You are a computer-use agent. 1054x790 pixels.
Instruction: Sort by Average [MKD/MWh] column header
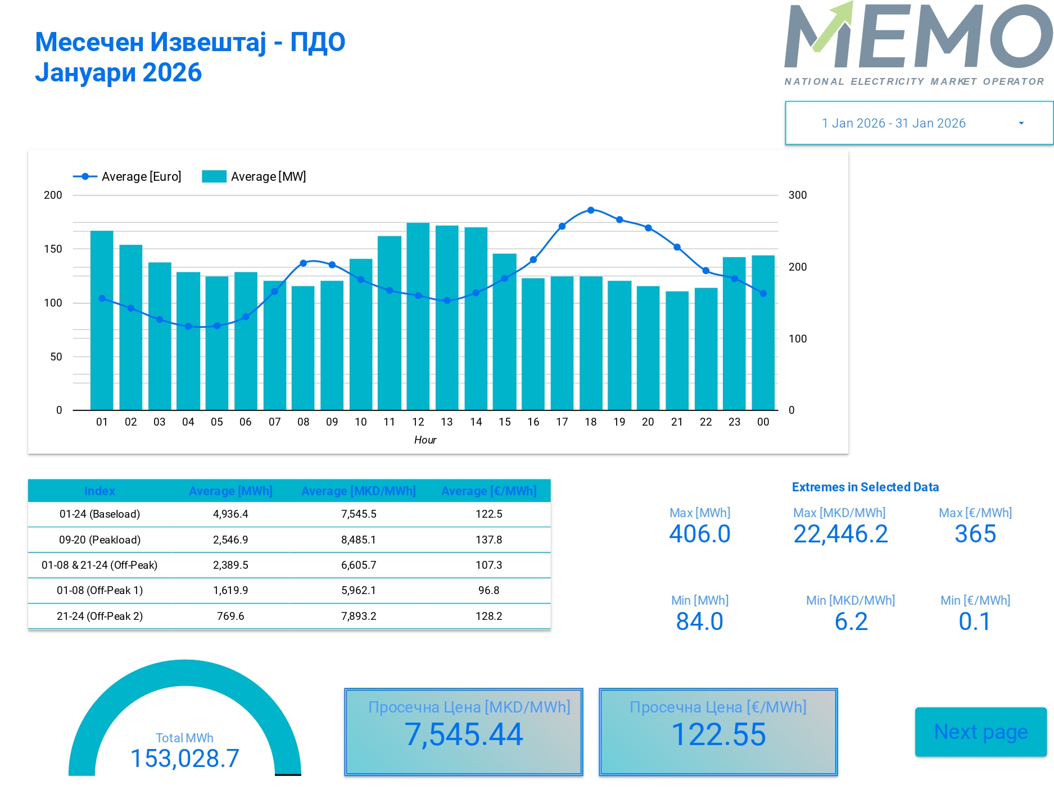tap(358, 491)
